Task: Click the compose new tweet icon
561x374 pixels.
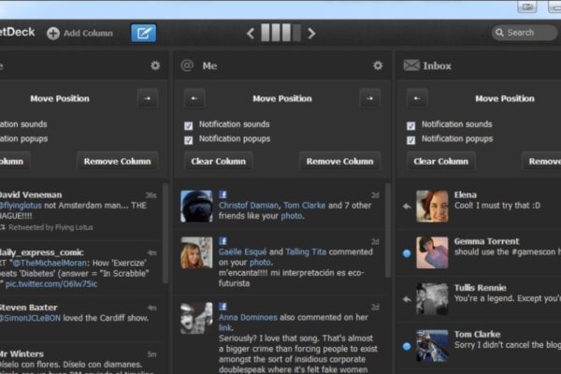Action: coord(143,34)
